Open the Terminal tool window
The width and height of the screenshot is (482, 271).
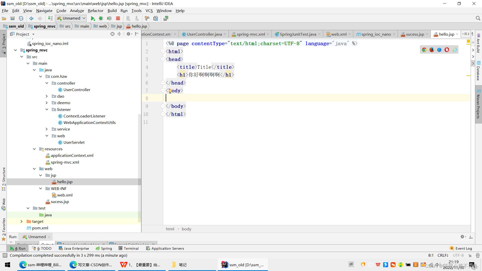[x=129, y=248]
